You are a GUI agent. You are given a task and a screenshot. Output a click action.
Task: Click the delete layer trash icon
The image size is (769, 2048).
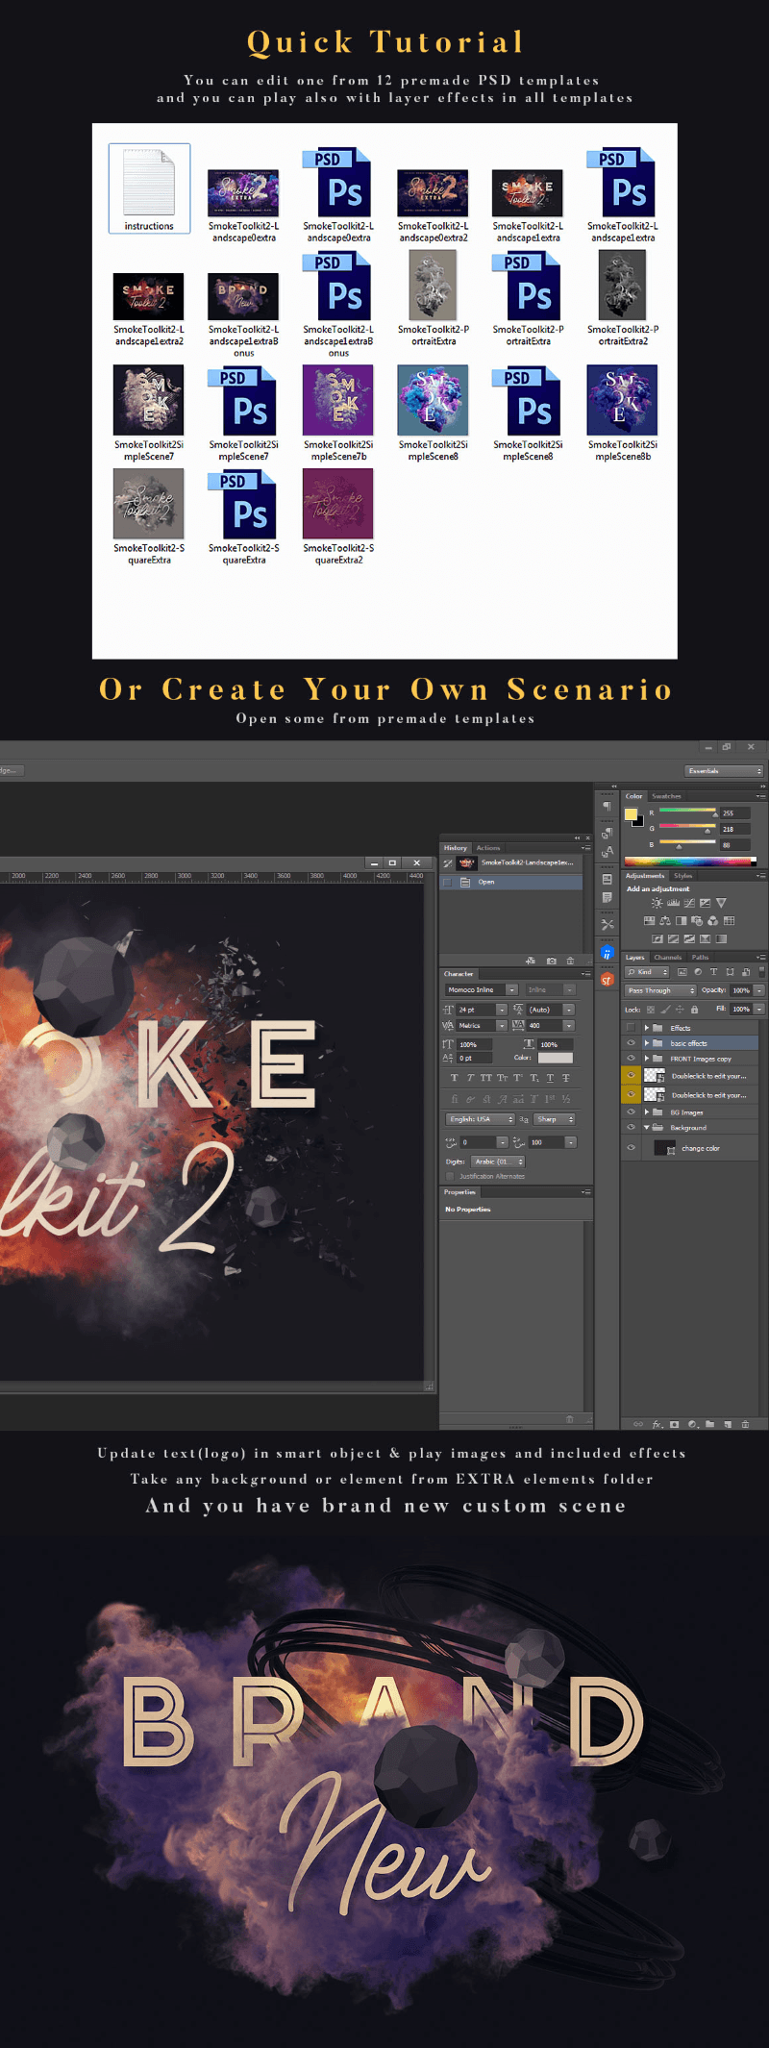point(745,1424)
